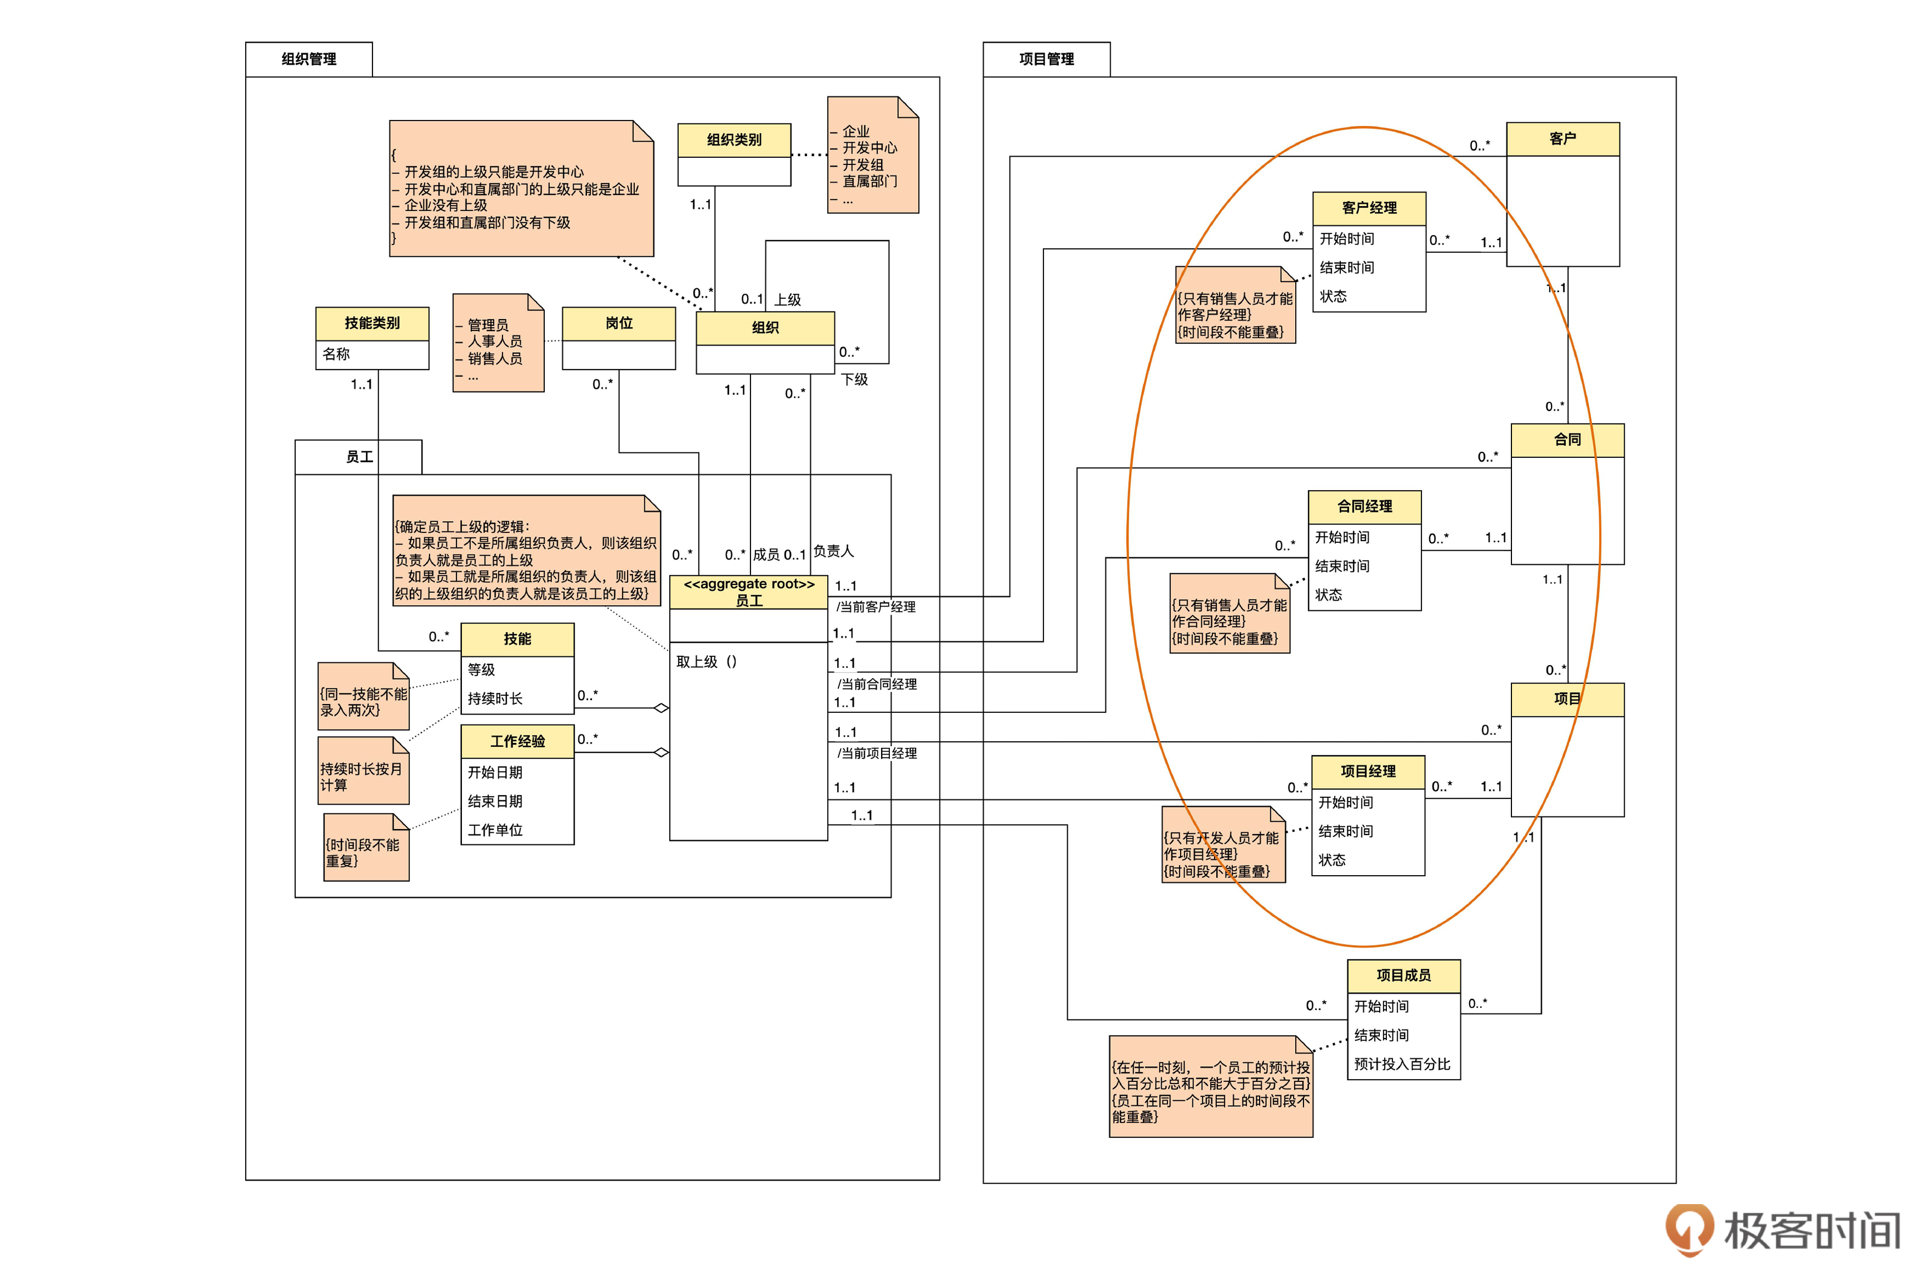Click the 确定员工上级的逻辑 note
Viewport: 1930px width, 1288px height.
click(x=526, y=550)
